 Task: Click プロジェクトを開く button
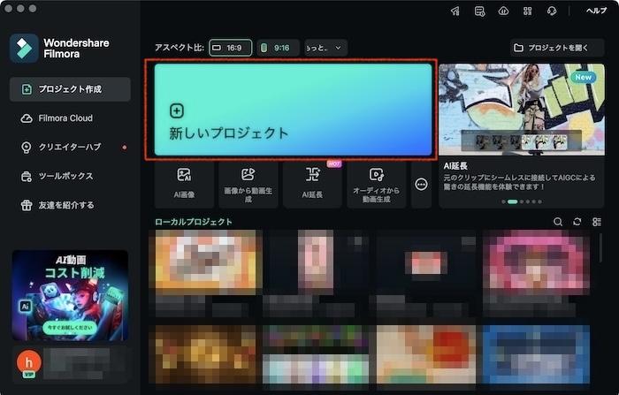557,48
